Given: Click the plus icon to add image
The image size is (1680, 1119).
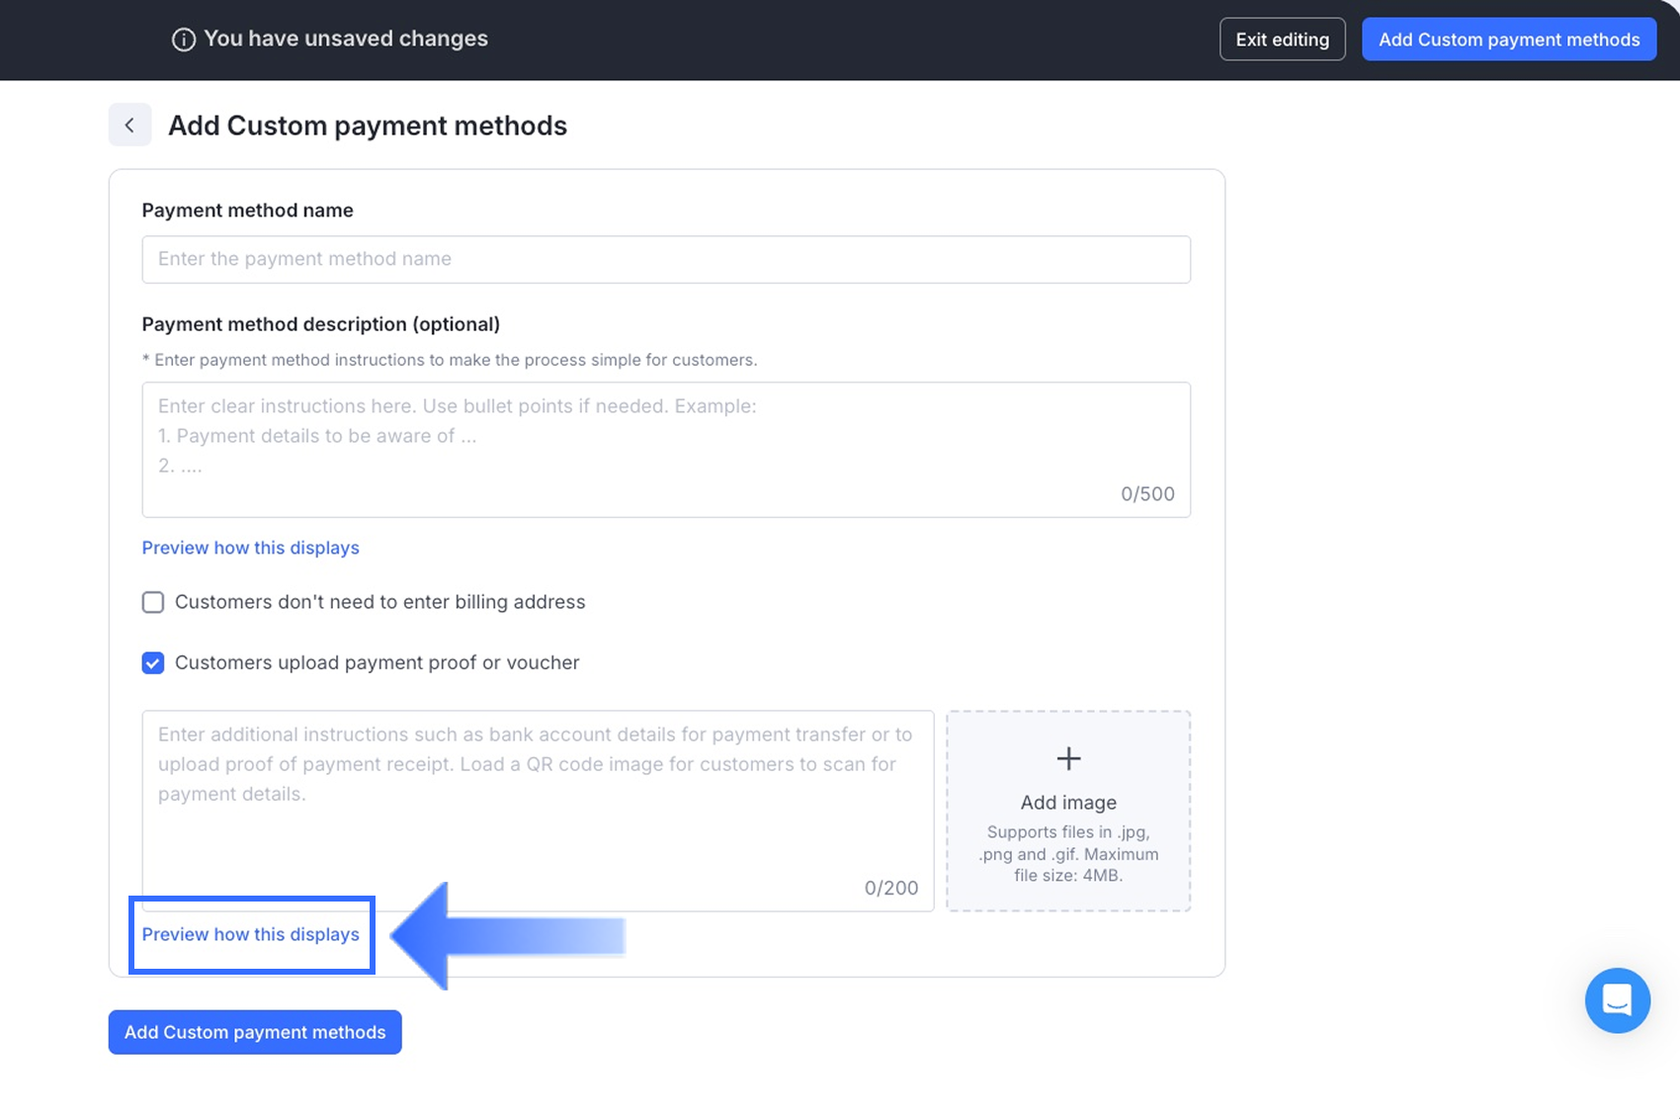Looking at the screenshot, I should click(1068, 759).
